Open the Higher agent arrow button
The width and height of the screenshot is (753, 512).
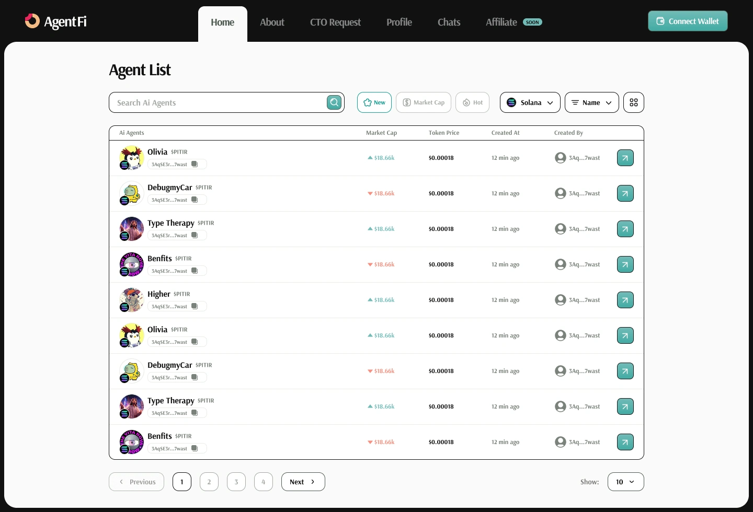pyautogui.click(x=625, y=300)
